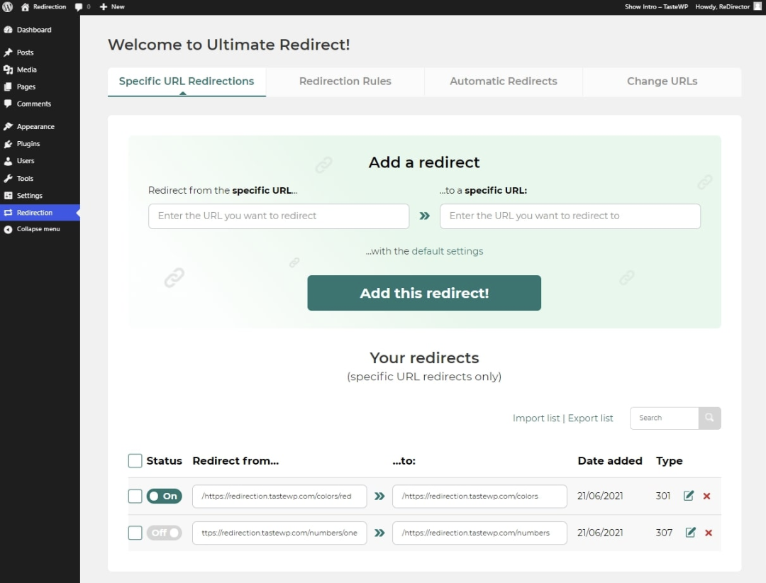The height and width of the screenshot is (583, 766).
Task: Click the edit pencil icon on the 301 redirect
Action: pos(688,496)
